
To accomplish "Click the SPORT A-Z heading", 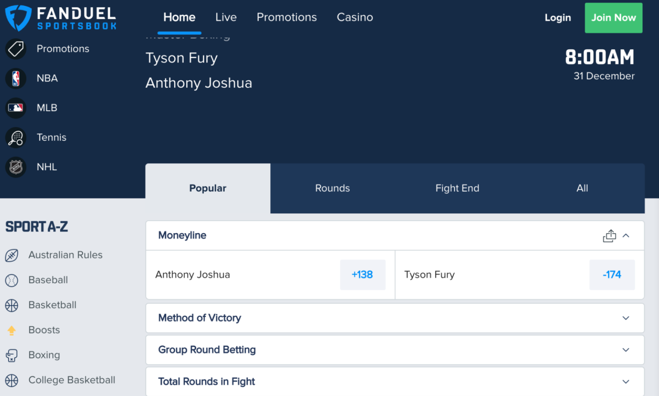I will (x=36, y=227).
